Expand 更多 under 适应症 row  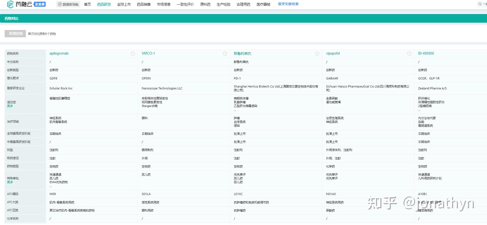[10, 106]
